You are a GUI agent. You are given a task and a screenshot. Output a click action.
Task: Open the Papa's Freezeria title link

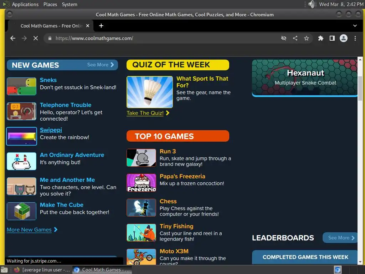tap(182, 176)
